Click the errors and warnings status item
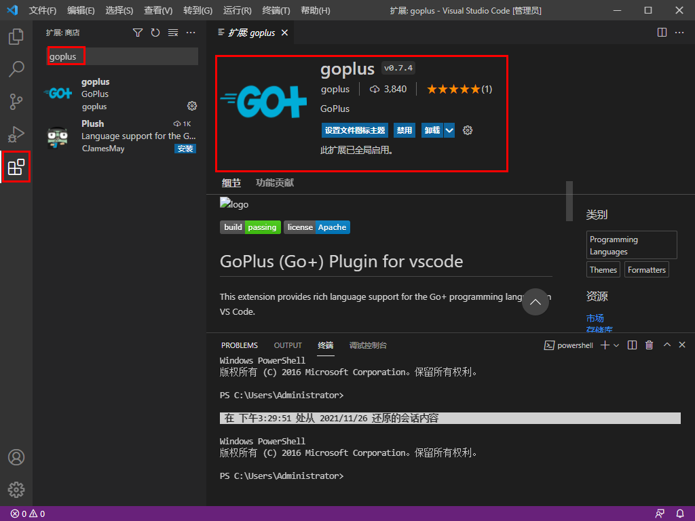This screenshot has width=695, height=521. (27, 514)
